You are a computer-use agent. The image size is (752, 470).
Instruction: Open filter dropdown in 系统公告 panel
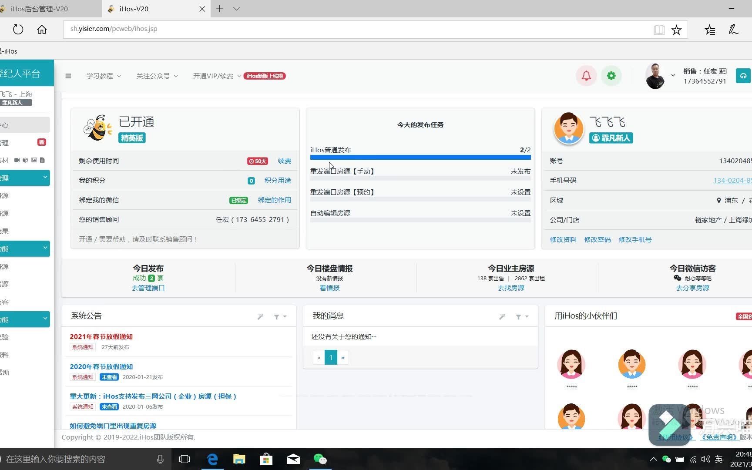pos(280,317)
